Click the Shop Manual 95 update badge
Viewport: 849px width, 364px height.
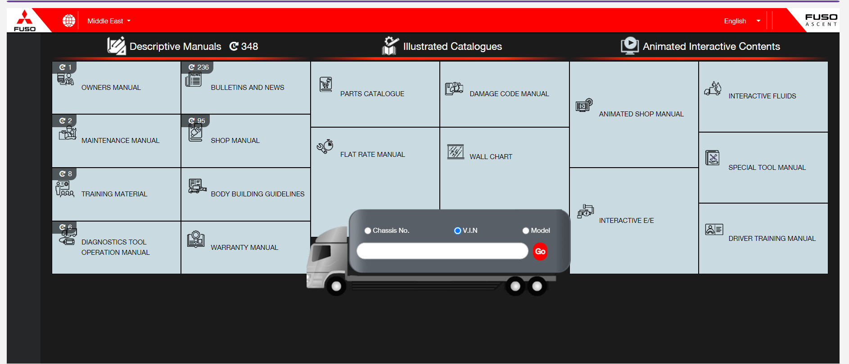pos(196,121)
